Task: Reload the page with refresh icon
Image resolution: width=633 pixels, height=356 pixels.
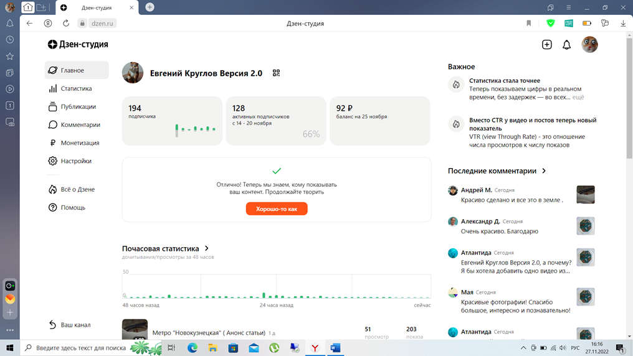Action: click(x=66, y=24)
